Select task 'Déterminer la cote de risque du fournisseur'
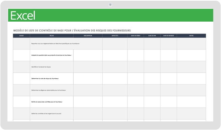This screenshot has width=221, height=130. tap(45, 79)
